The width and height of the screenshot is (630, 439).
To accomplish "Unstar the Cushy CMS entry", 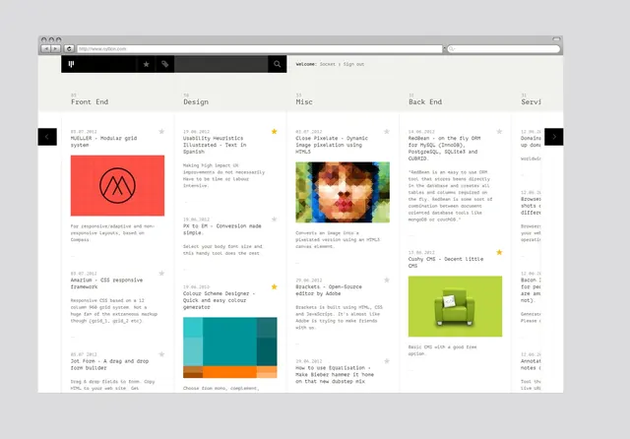I will pyautogui.click(x=499, y=252).
